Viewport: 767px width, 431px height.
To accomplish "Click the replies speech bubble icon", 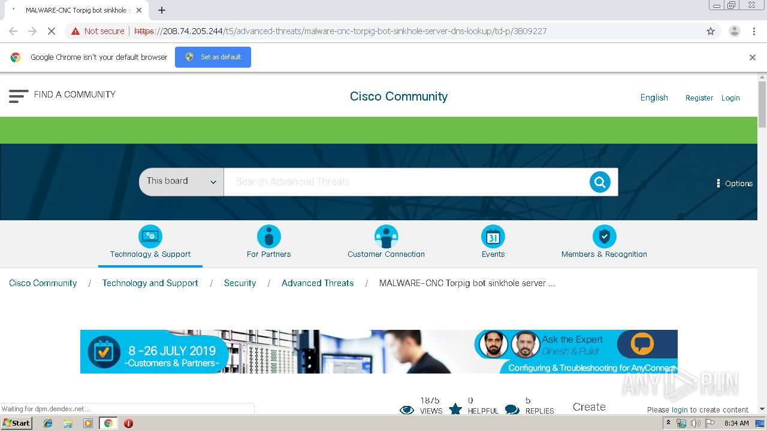I will click(x=512, y=409).
